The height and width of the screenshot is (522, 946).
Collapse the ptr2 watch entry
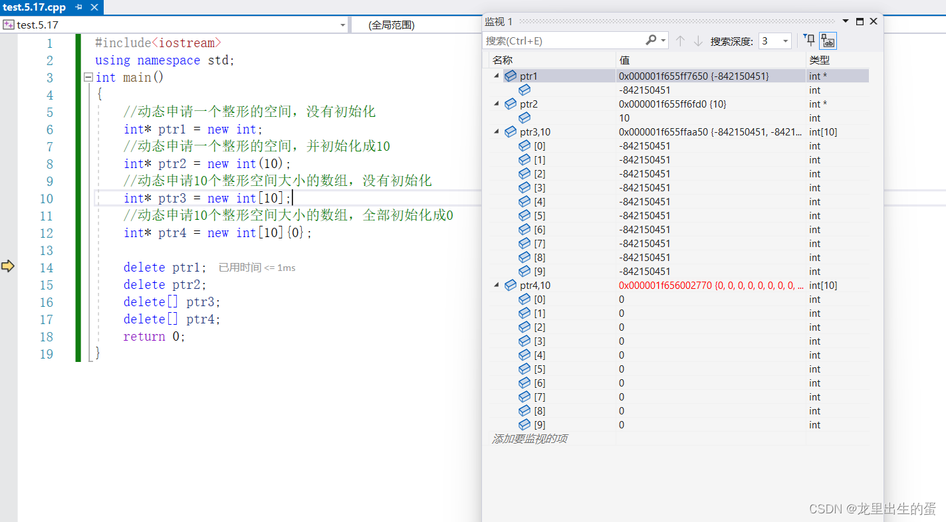click(497, 104)
